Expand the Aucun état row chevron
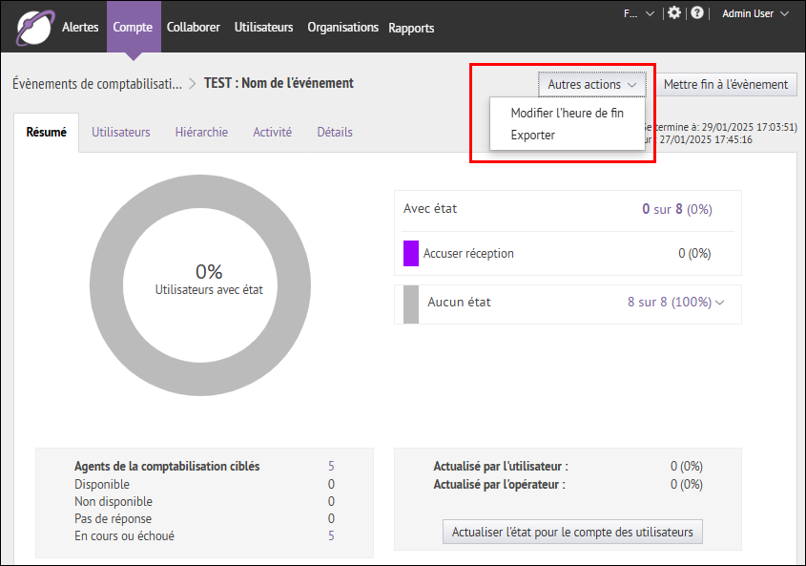The image size is (806, 566). coord(720,303)
